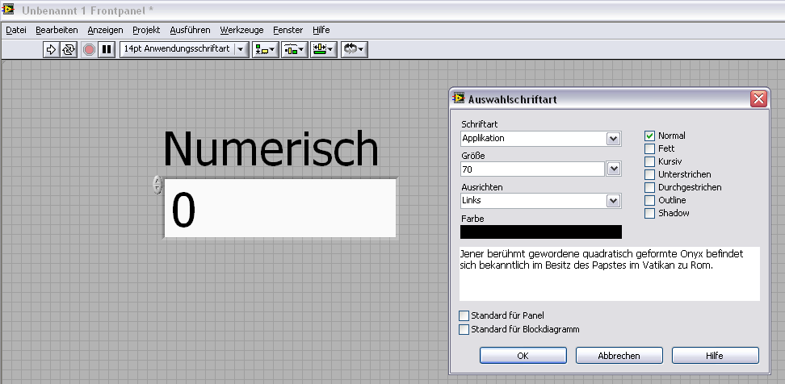Uncheck the Normal checkbox
Image resolution: width=785 pixels, height=384 pixels.
(x=650, y=136)
